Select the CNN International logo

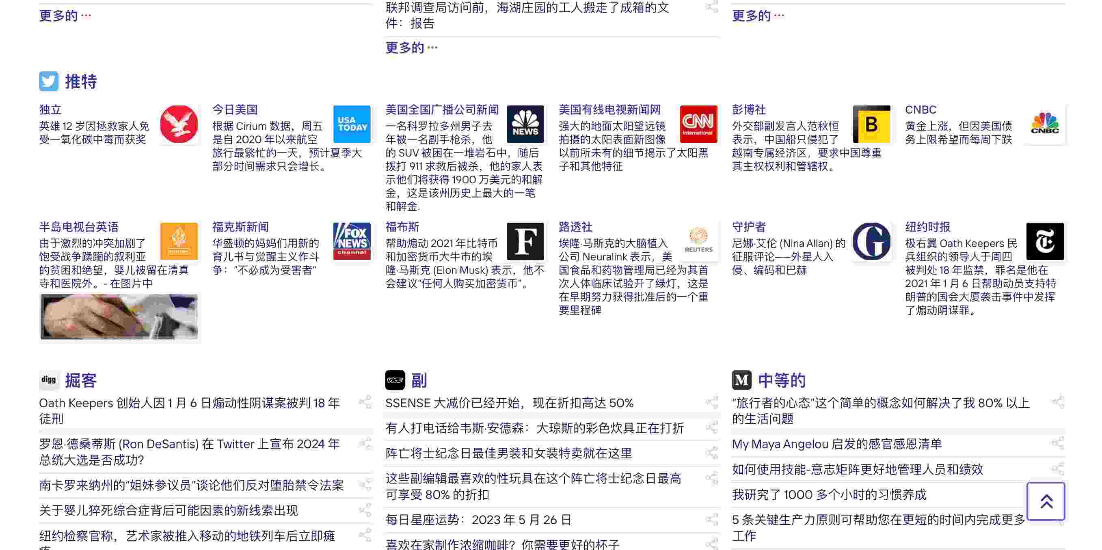coord(698,125)
